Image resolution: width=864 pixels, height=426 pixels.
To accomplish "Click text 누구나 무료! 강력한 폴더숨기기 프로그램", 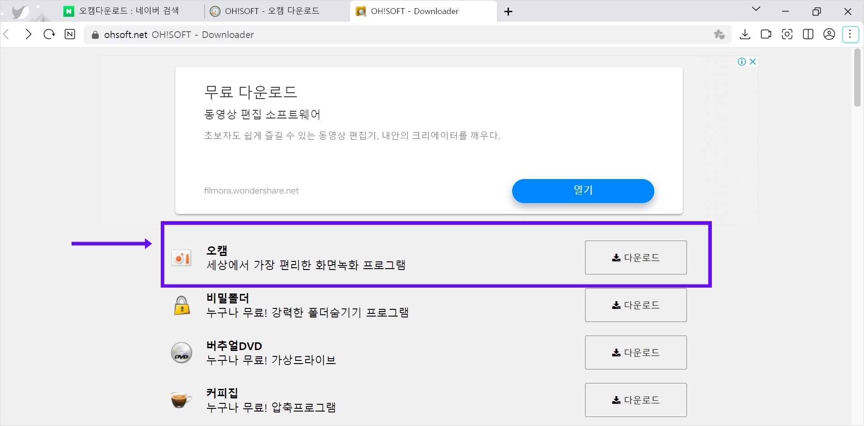I will (x=307, y=312).
